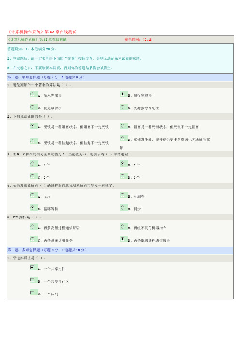Check option B 一个共享内存区

(x=32, y=280)
